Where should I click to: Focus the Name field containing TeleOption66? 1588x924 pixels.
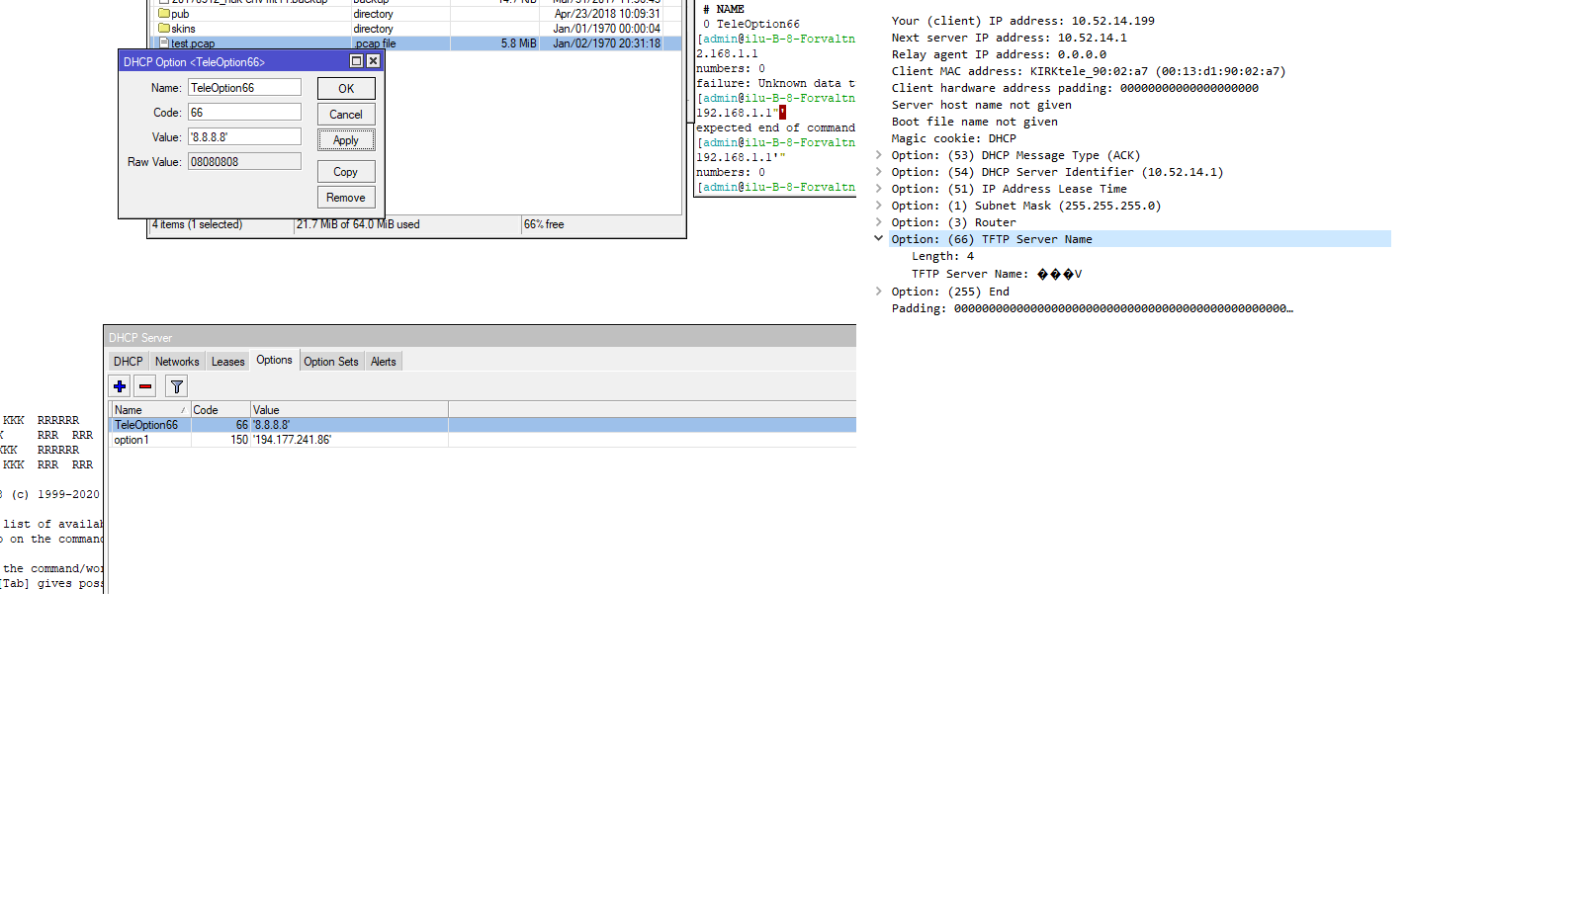tap(244, 88)
